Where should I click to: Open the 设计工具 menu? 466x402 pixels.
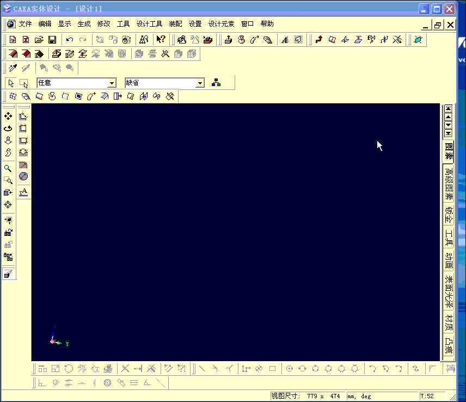[150, 24]
